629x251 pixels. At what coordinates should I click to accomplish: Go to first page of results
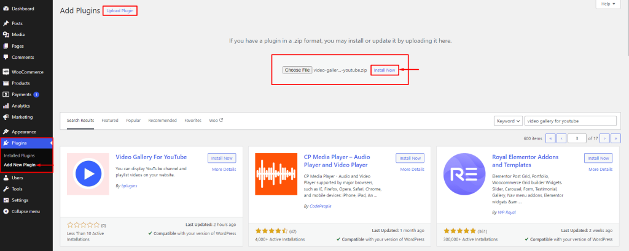[x=550, y=138]
